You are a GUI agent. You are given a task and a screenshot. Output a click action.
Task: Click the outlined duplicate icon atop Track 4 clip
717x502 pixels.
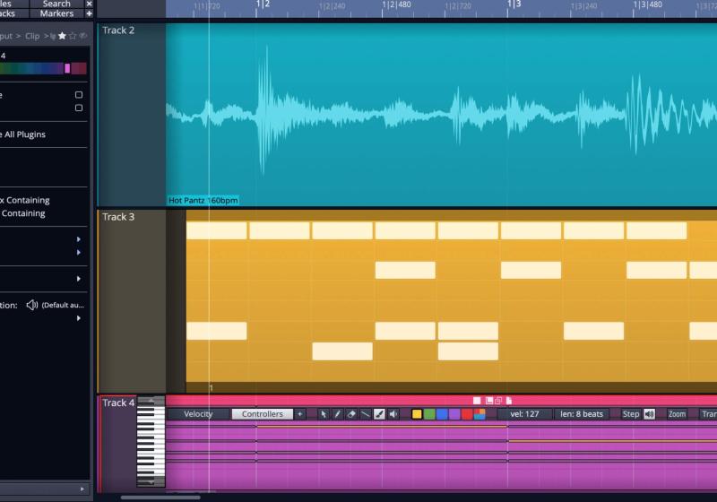(498, 401)
